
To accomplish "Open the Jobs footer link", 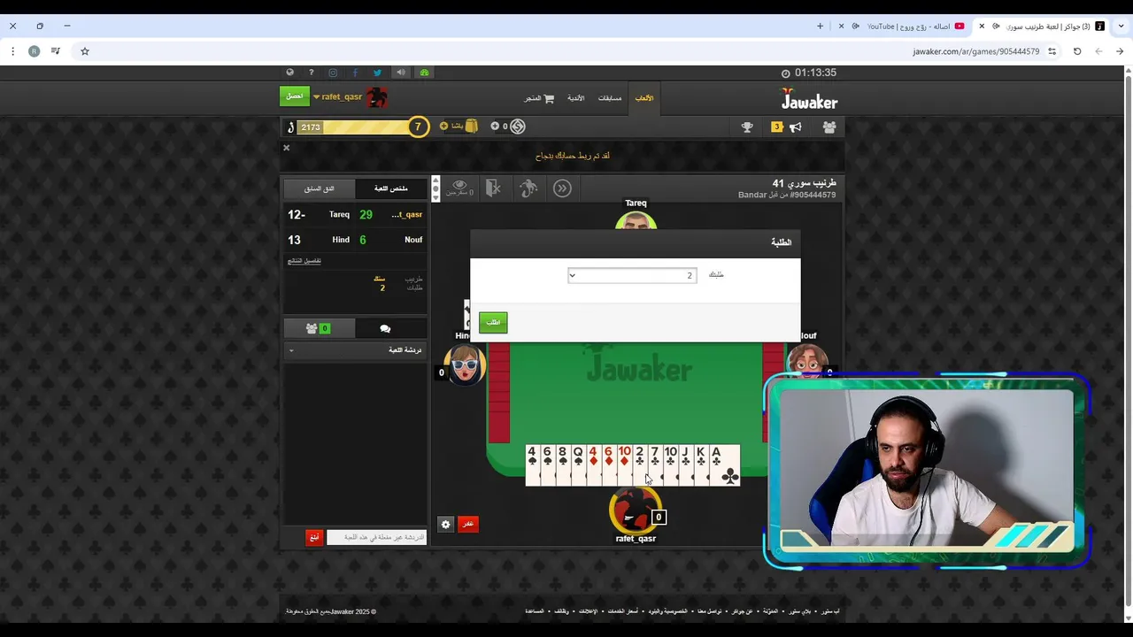I will point(562,611).
